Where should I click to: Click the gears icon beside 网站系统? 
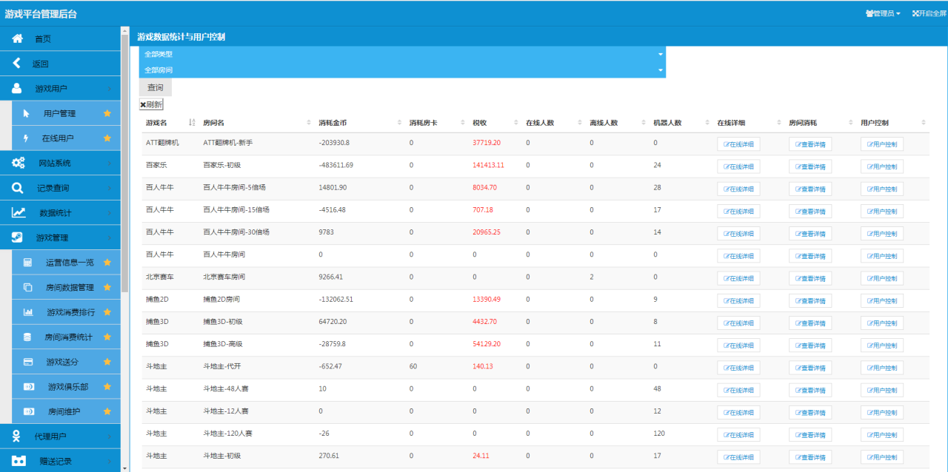[18, 163]
